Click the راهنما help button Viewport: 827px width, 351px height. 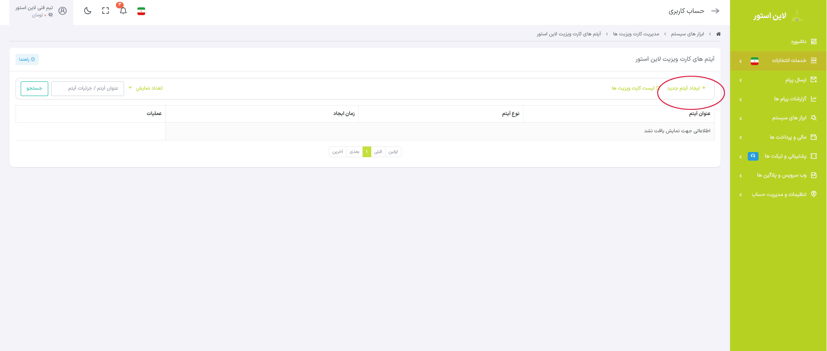(x=27, y=59)
